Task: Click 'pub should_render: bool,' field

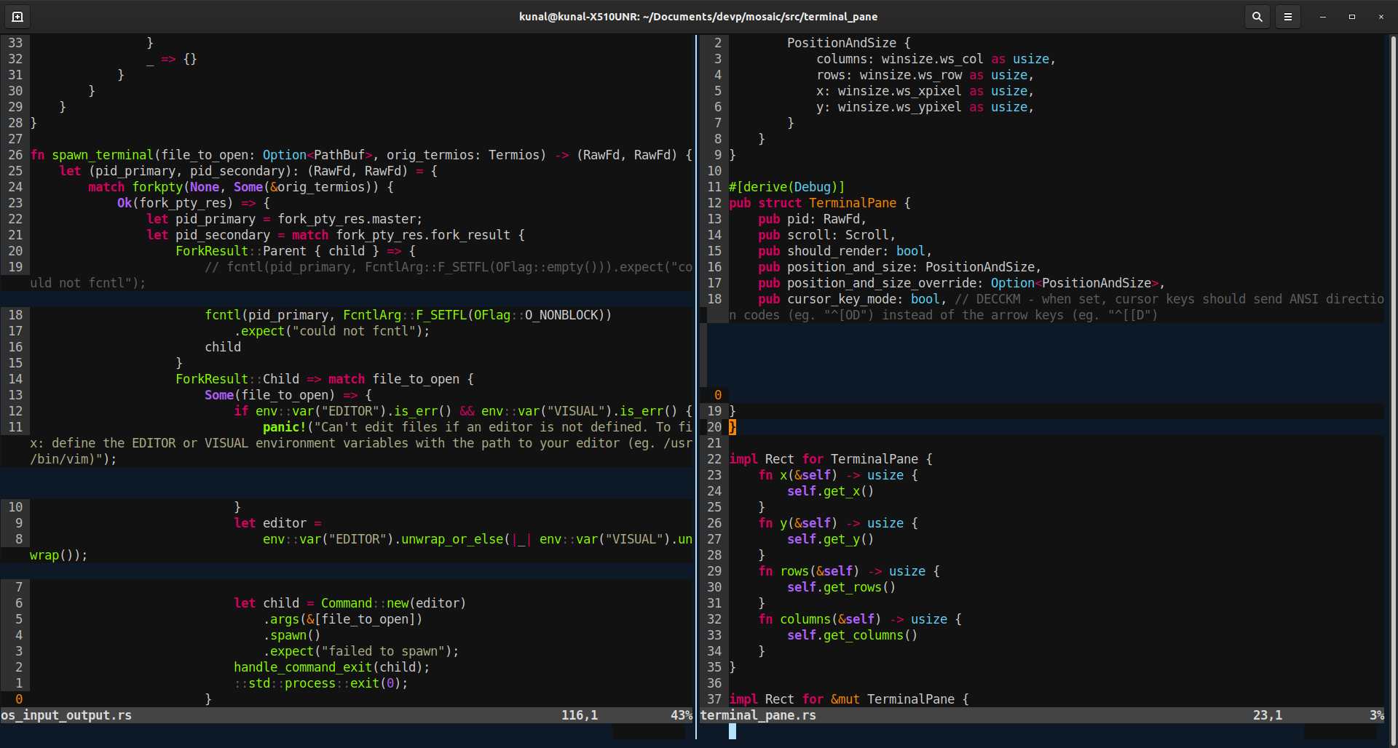Action: 845,251
